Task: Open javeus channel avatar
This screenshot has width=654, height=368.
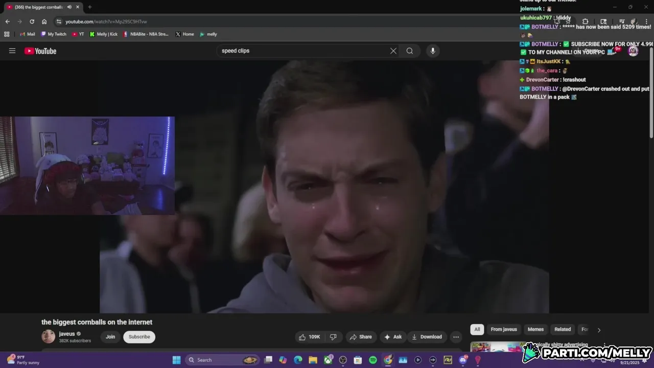Action: pos(48,336)
